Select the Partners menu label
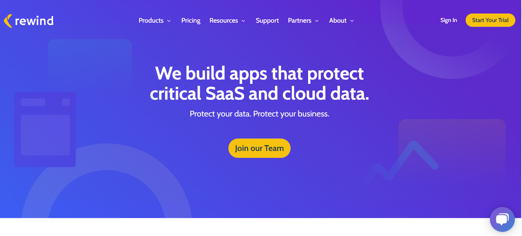 [x=299, y=21]
